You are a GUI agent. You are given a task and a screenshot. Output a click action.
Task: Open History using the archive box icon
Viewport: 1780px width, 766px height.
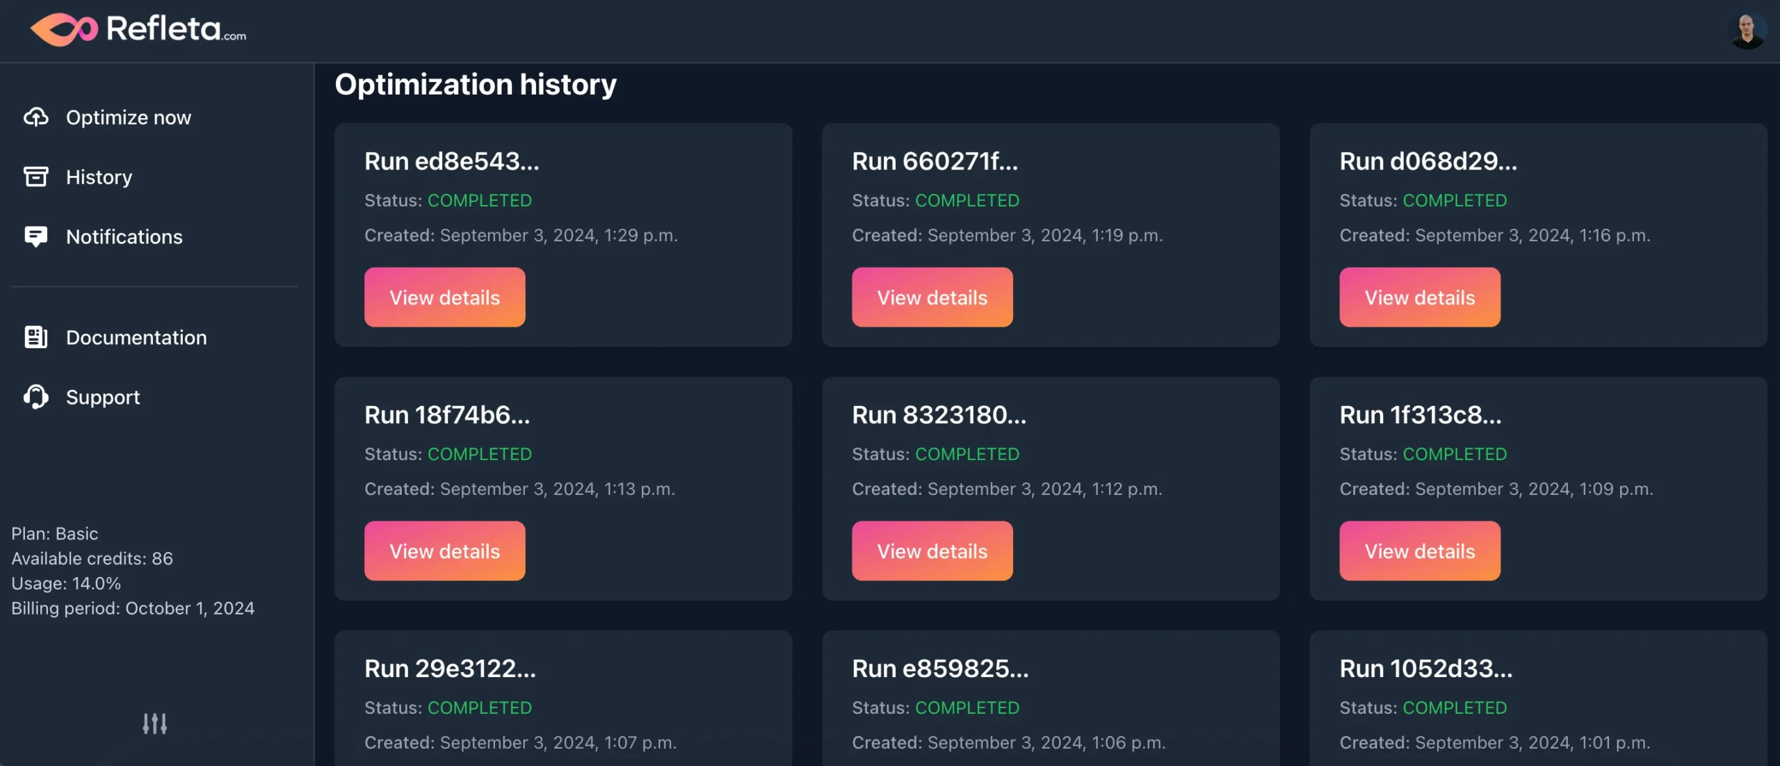38,177
